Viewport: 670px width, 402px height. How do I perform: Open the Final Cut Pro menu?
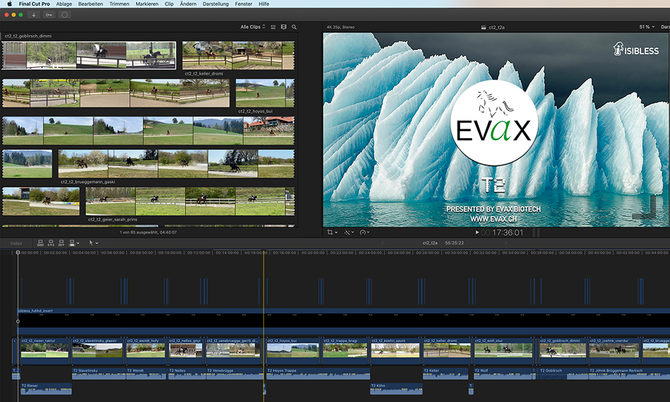34,4
